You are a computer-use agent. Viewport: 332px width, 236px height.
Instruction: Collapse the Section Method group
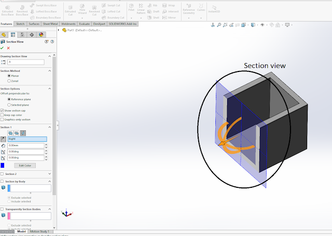point(50,71)
